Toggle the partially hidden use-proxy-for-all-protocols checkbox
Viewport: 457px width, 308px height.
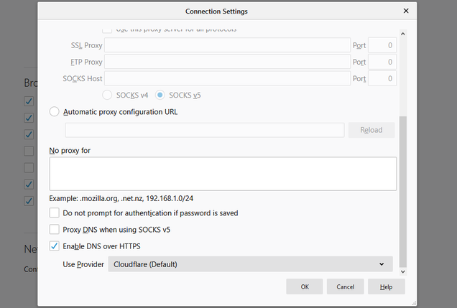coord(107,30)
